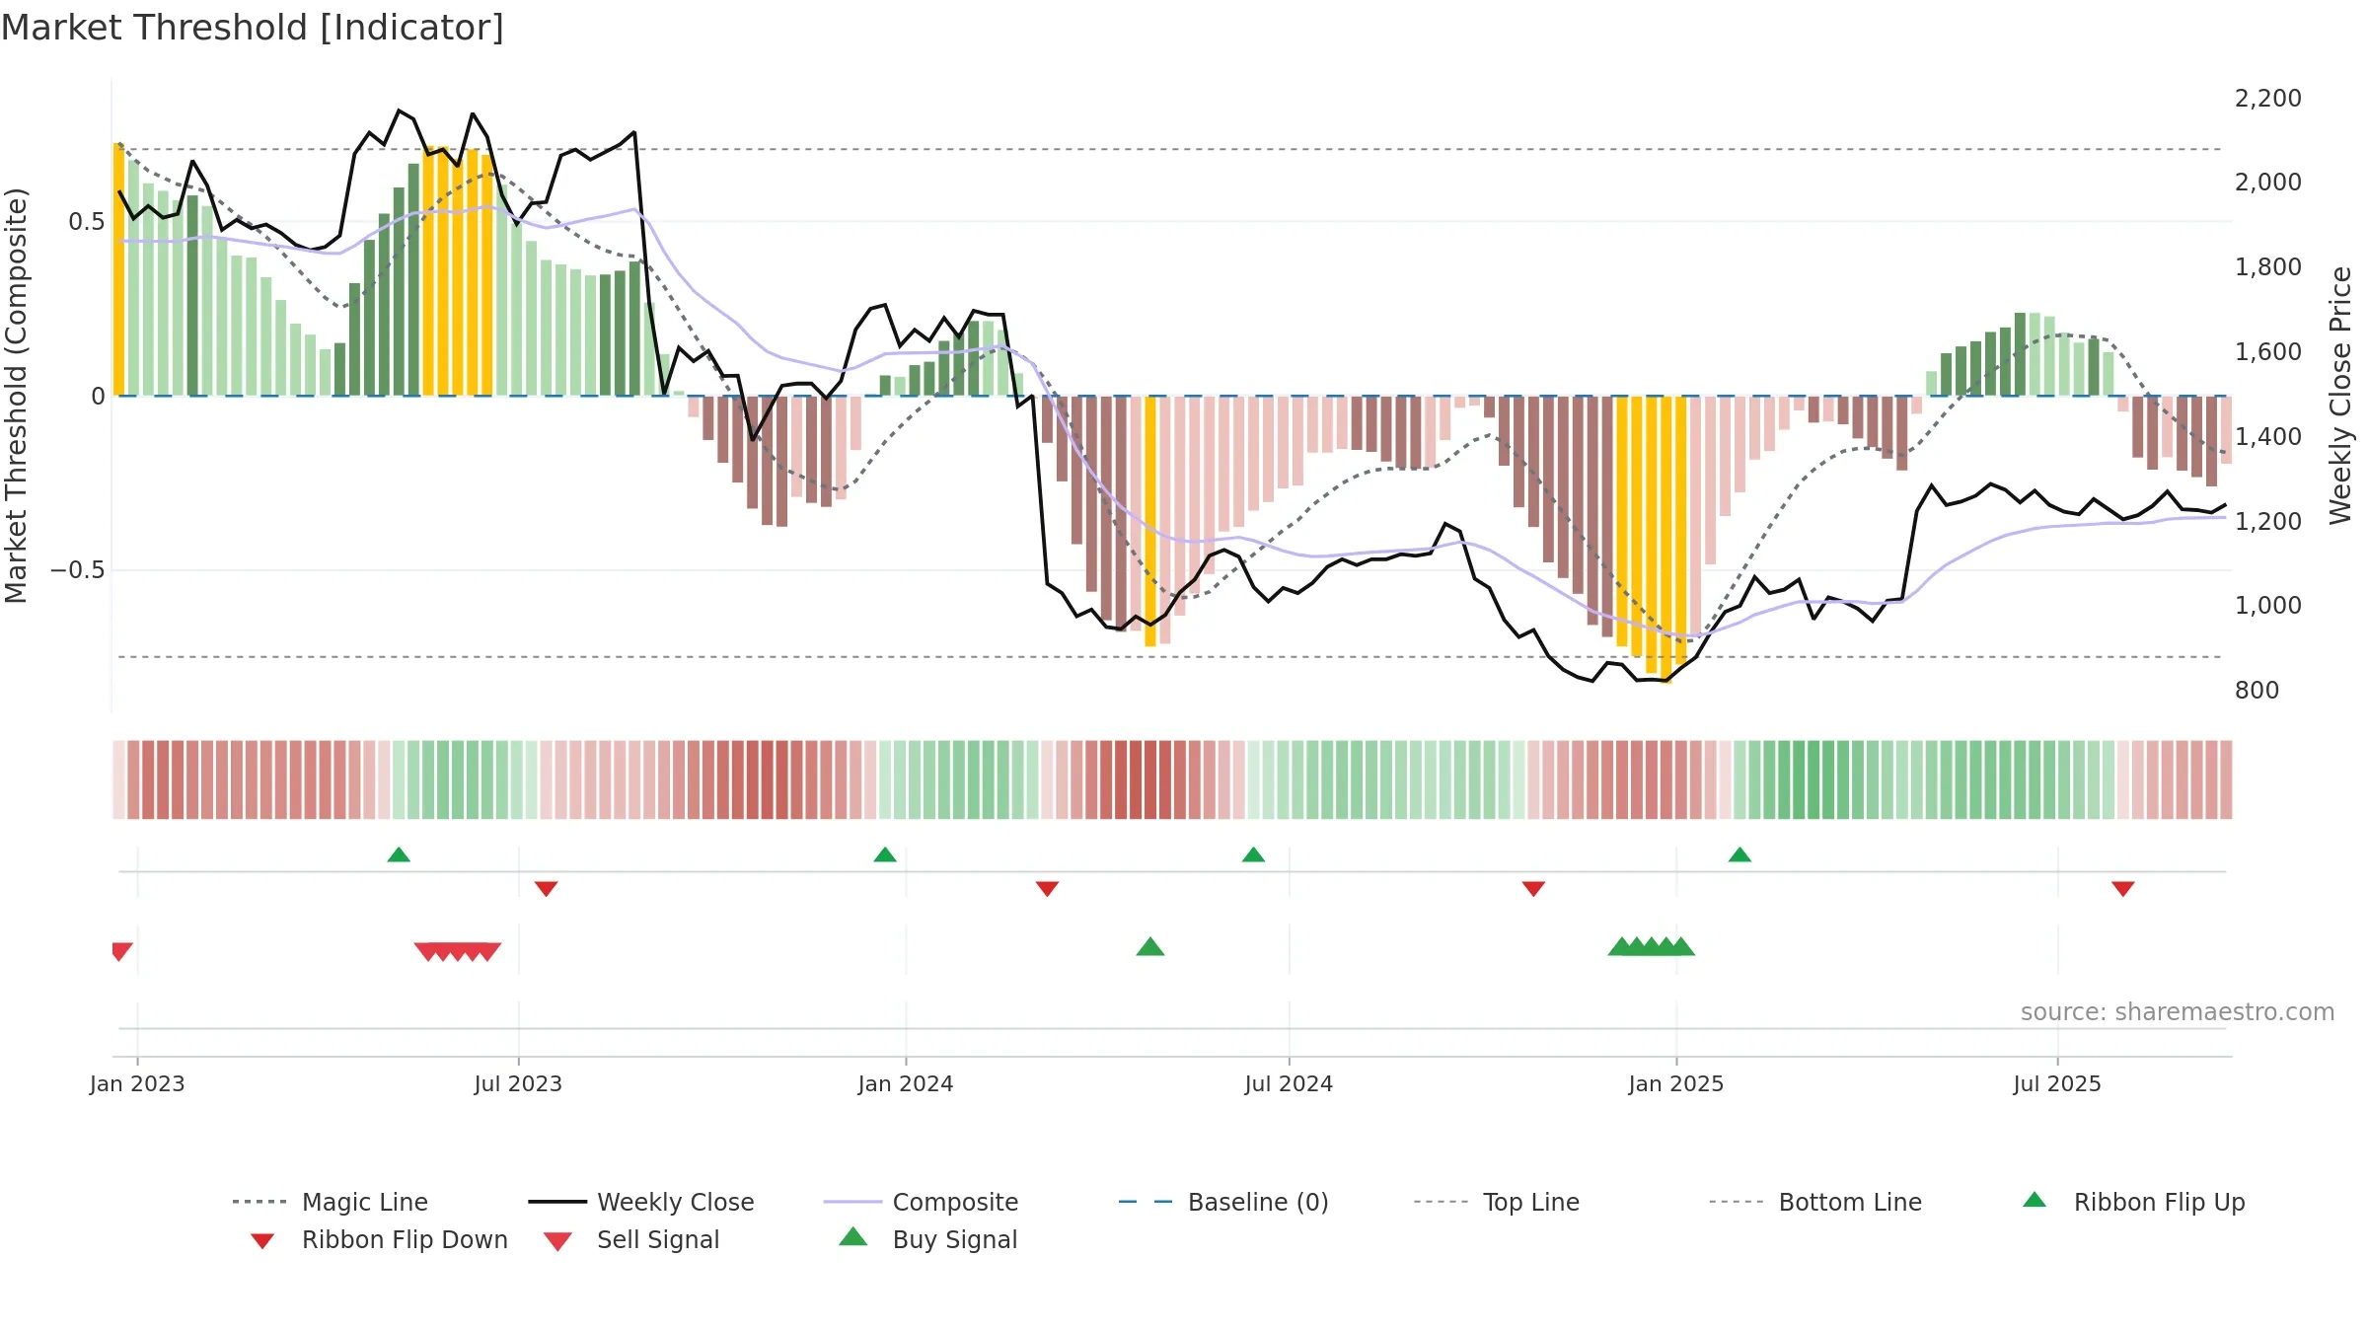Screen dimensions: 2368x1332
Task: Click the 1,400 price axis value
Action: point(2268,436)
